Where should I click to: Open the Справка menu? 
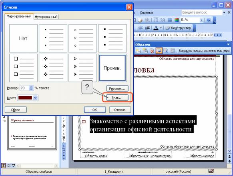(x=146, y=13)
